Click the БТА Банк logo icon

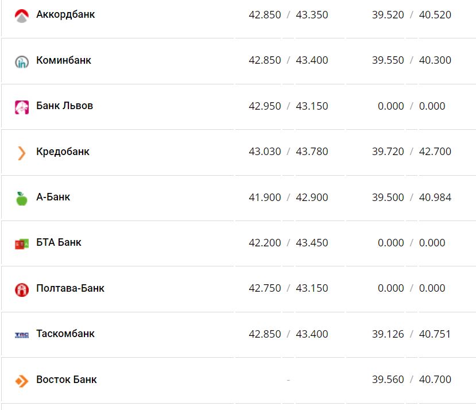pyautogui.click(x=22, y=243)
